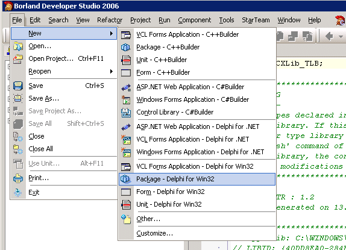Select Unit - Delphi for Win32 entry
This screenshot has width=346, height=250.
pyautogui.click(x=197, y=204)
